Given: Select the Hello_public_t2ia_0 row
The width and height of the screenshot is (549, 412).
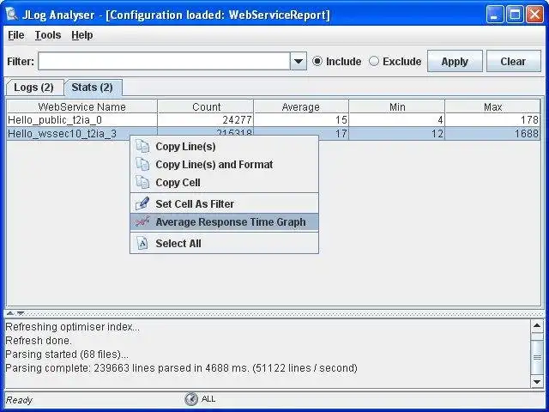Looking at the screenshot, I should click(274, 120).
